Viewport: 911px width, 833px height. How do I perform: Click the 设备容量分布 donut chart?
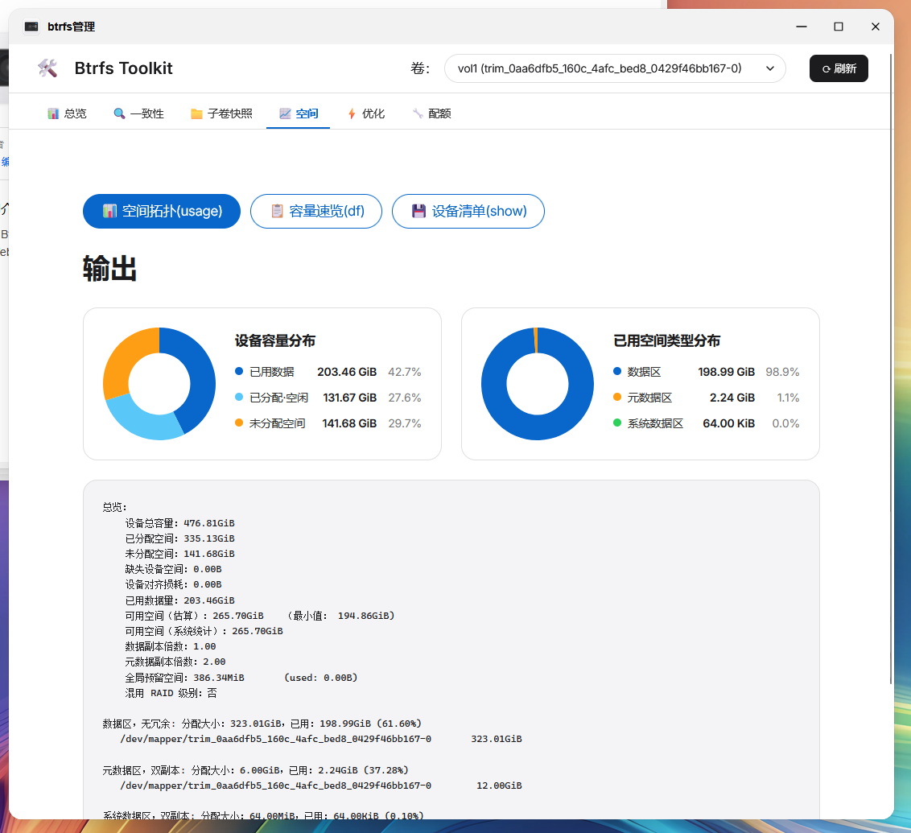(x=159, y=384)
